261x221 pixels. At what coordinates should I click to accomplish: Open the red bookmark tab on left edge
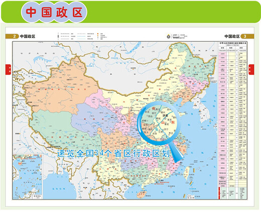[8, 69]
